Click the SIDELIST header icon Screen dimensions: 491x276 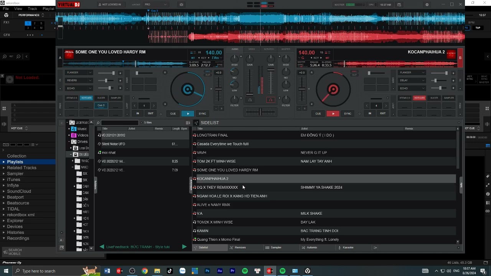pyautogui.click(x=196, y=123)
